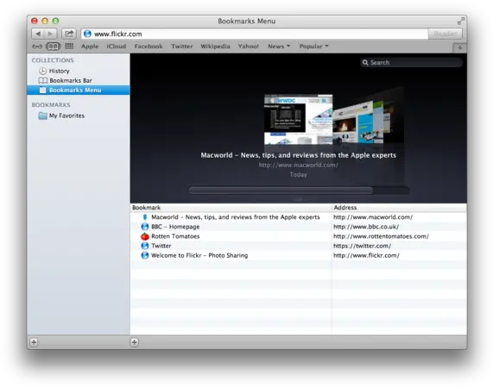Select Bookmarks Menu collection
493x387 pixels.
tap(79, 91)
